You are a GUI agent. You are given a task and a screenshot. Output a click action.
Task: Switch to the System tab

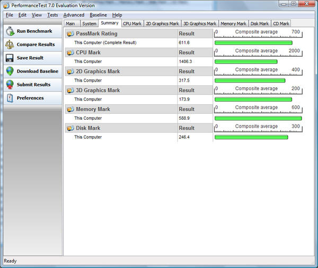pos(89,23)
